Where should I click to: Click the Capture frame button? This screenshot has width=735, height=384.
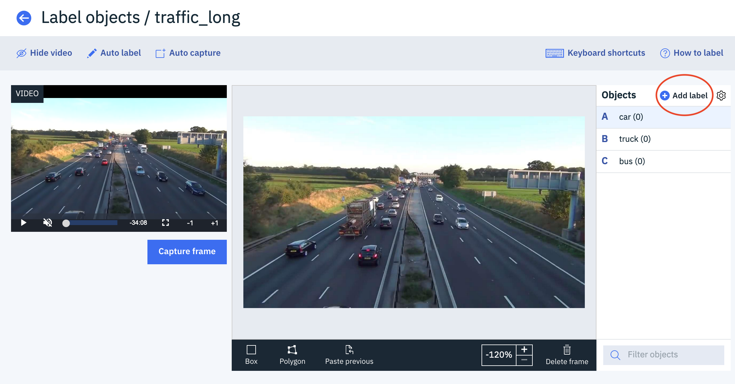coord(187,252)
